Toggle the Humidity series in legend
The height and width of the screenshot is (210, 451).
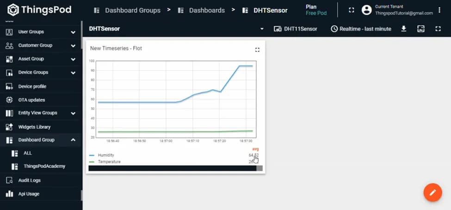coord(105,155)
